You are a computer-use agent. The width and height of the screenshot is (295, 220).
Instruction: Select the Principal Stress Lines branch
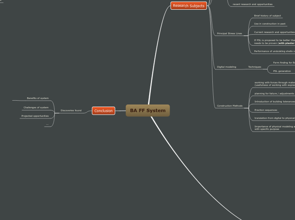pyautogui.click(x=230, y=33)
